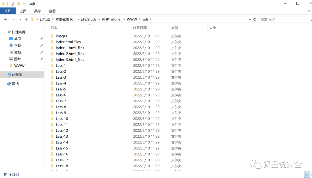Image resolution: width=312 pixels, height=178 pixels.
Task: Open 文档 in the navigation pane
Action: 18,52
